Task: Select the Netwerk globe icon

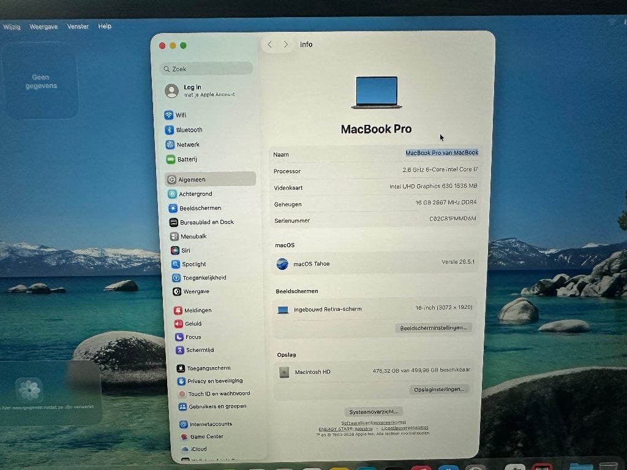Action: pyautogui.click(x=170, y=144)
